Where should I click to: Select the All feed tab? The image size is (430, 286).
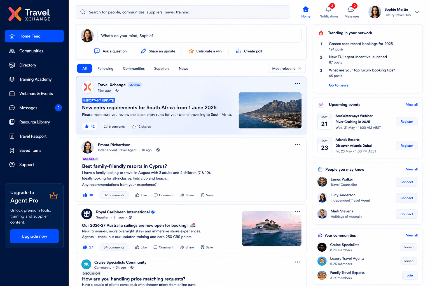click(85, 68)
